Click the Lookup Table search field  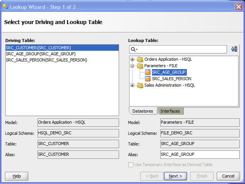[178, 49]
